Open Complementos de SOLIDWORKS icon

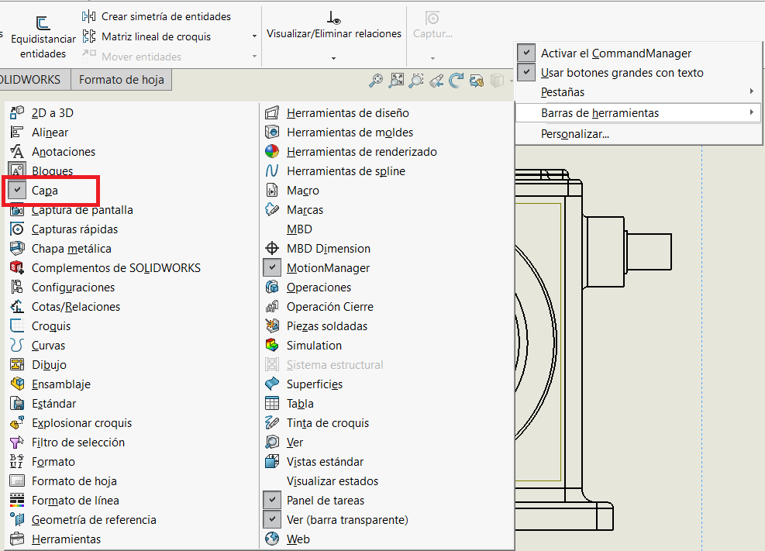pos(17,268)
